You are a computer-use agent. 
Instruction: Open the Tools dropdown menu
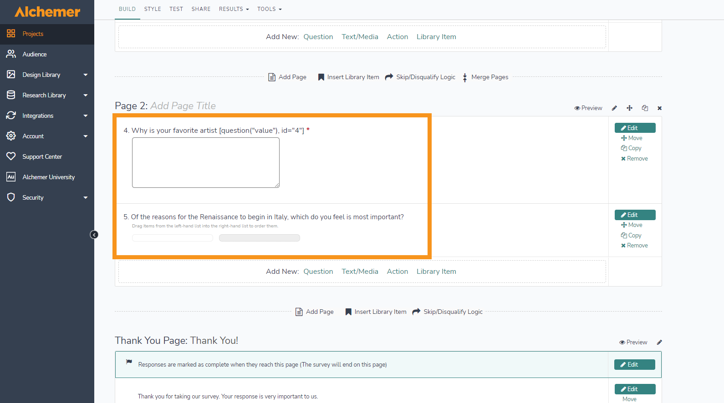coord(269,9)
